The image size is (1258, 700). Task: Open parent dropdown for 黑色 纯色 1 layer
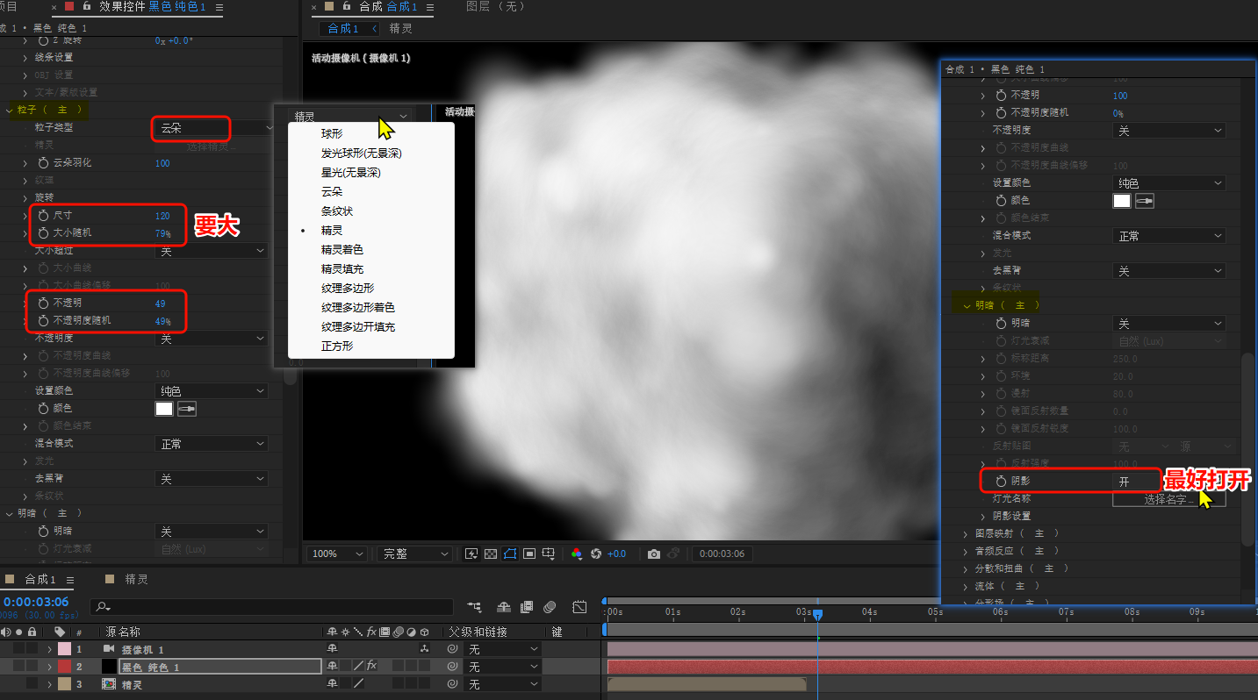click(x=502, y=667)
